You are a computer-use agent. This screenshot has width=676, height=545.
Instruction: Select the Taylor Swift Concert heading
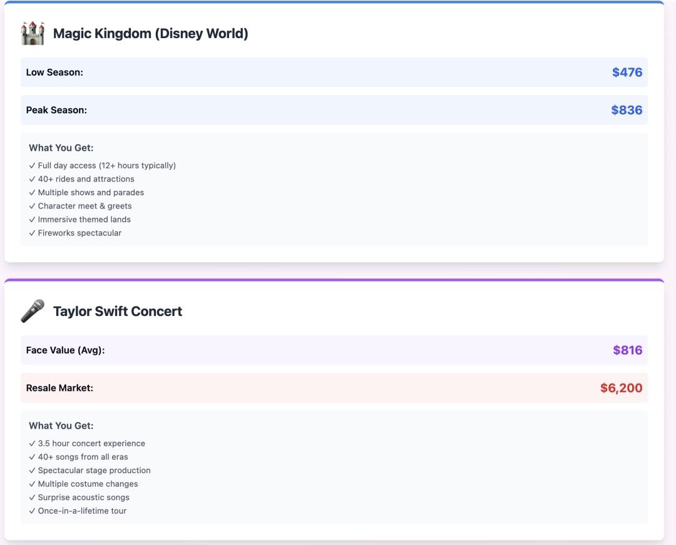point(117,312)
